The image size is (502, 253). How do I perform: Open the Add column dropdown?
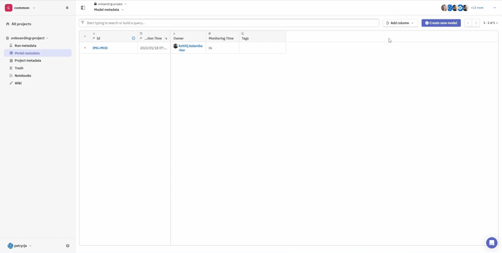coord(400,23)
